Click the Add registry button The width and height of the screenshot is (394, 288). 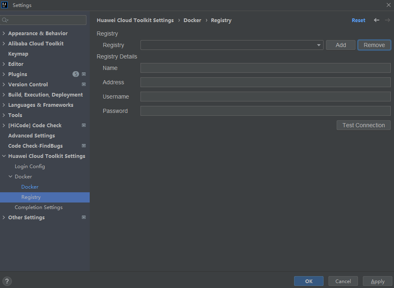pos(340,45)
